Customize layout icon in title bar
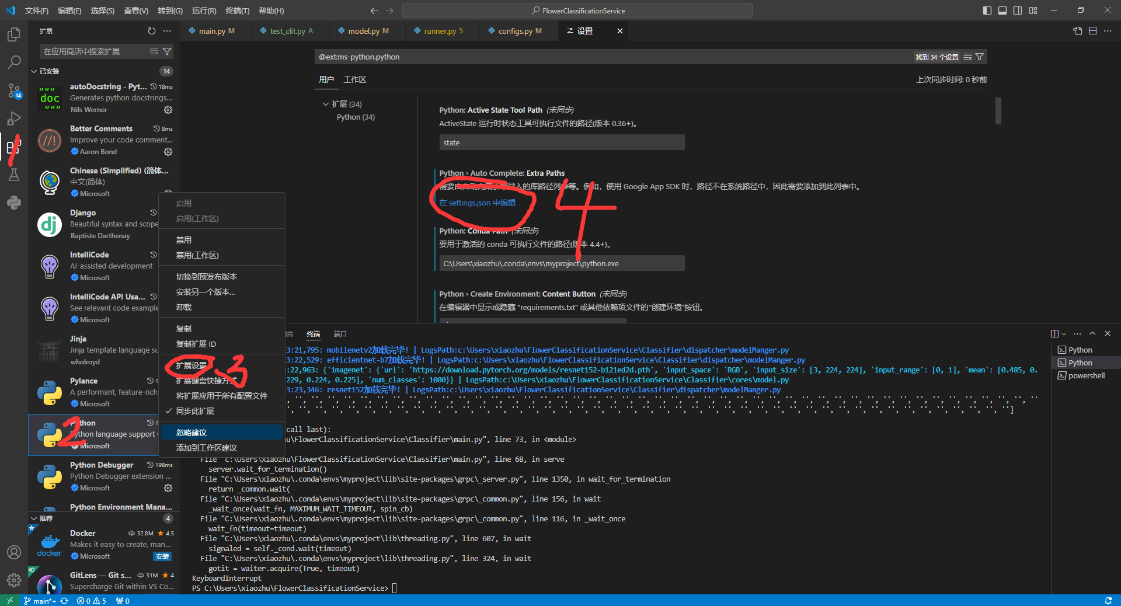The height and width of the screenshot is (606, 1121). point(1033,11)
